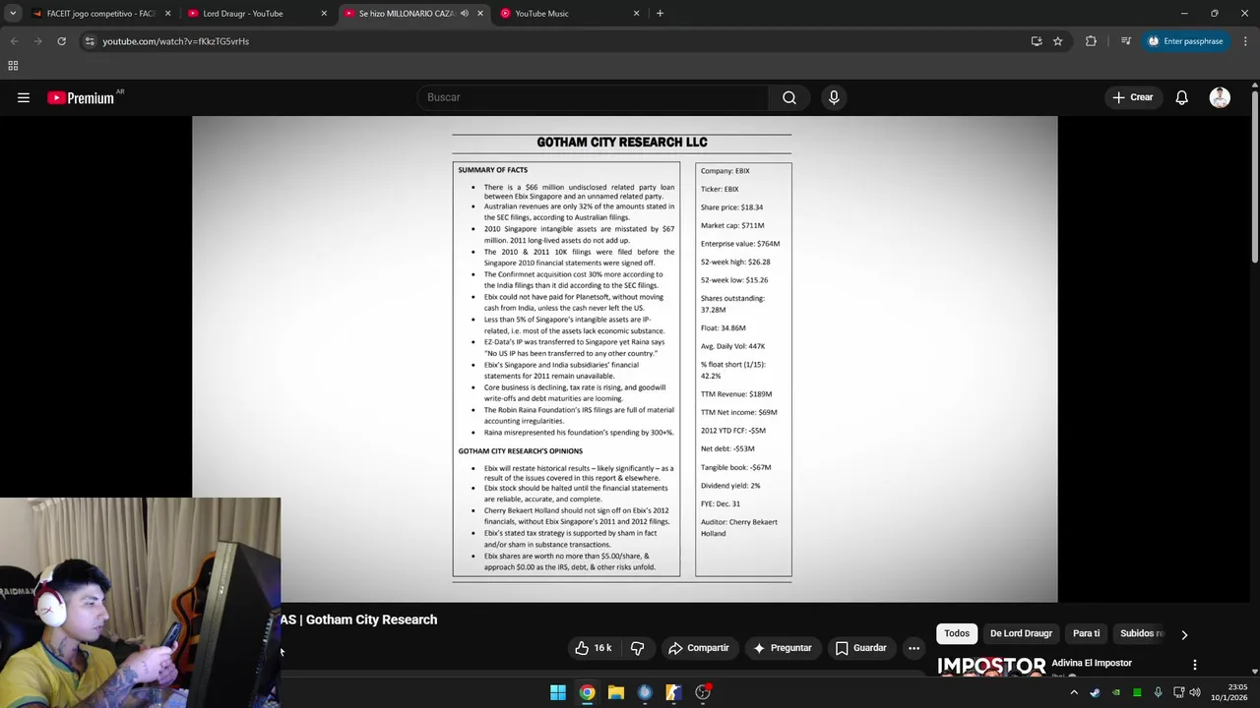
Task: Switch to Lord Draugr - YouTube tab
Action: click(x=243, y=14)
